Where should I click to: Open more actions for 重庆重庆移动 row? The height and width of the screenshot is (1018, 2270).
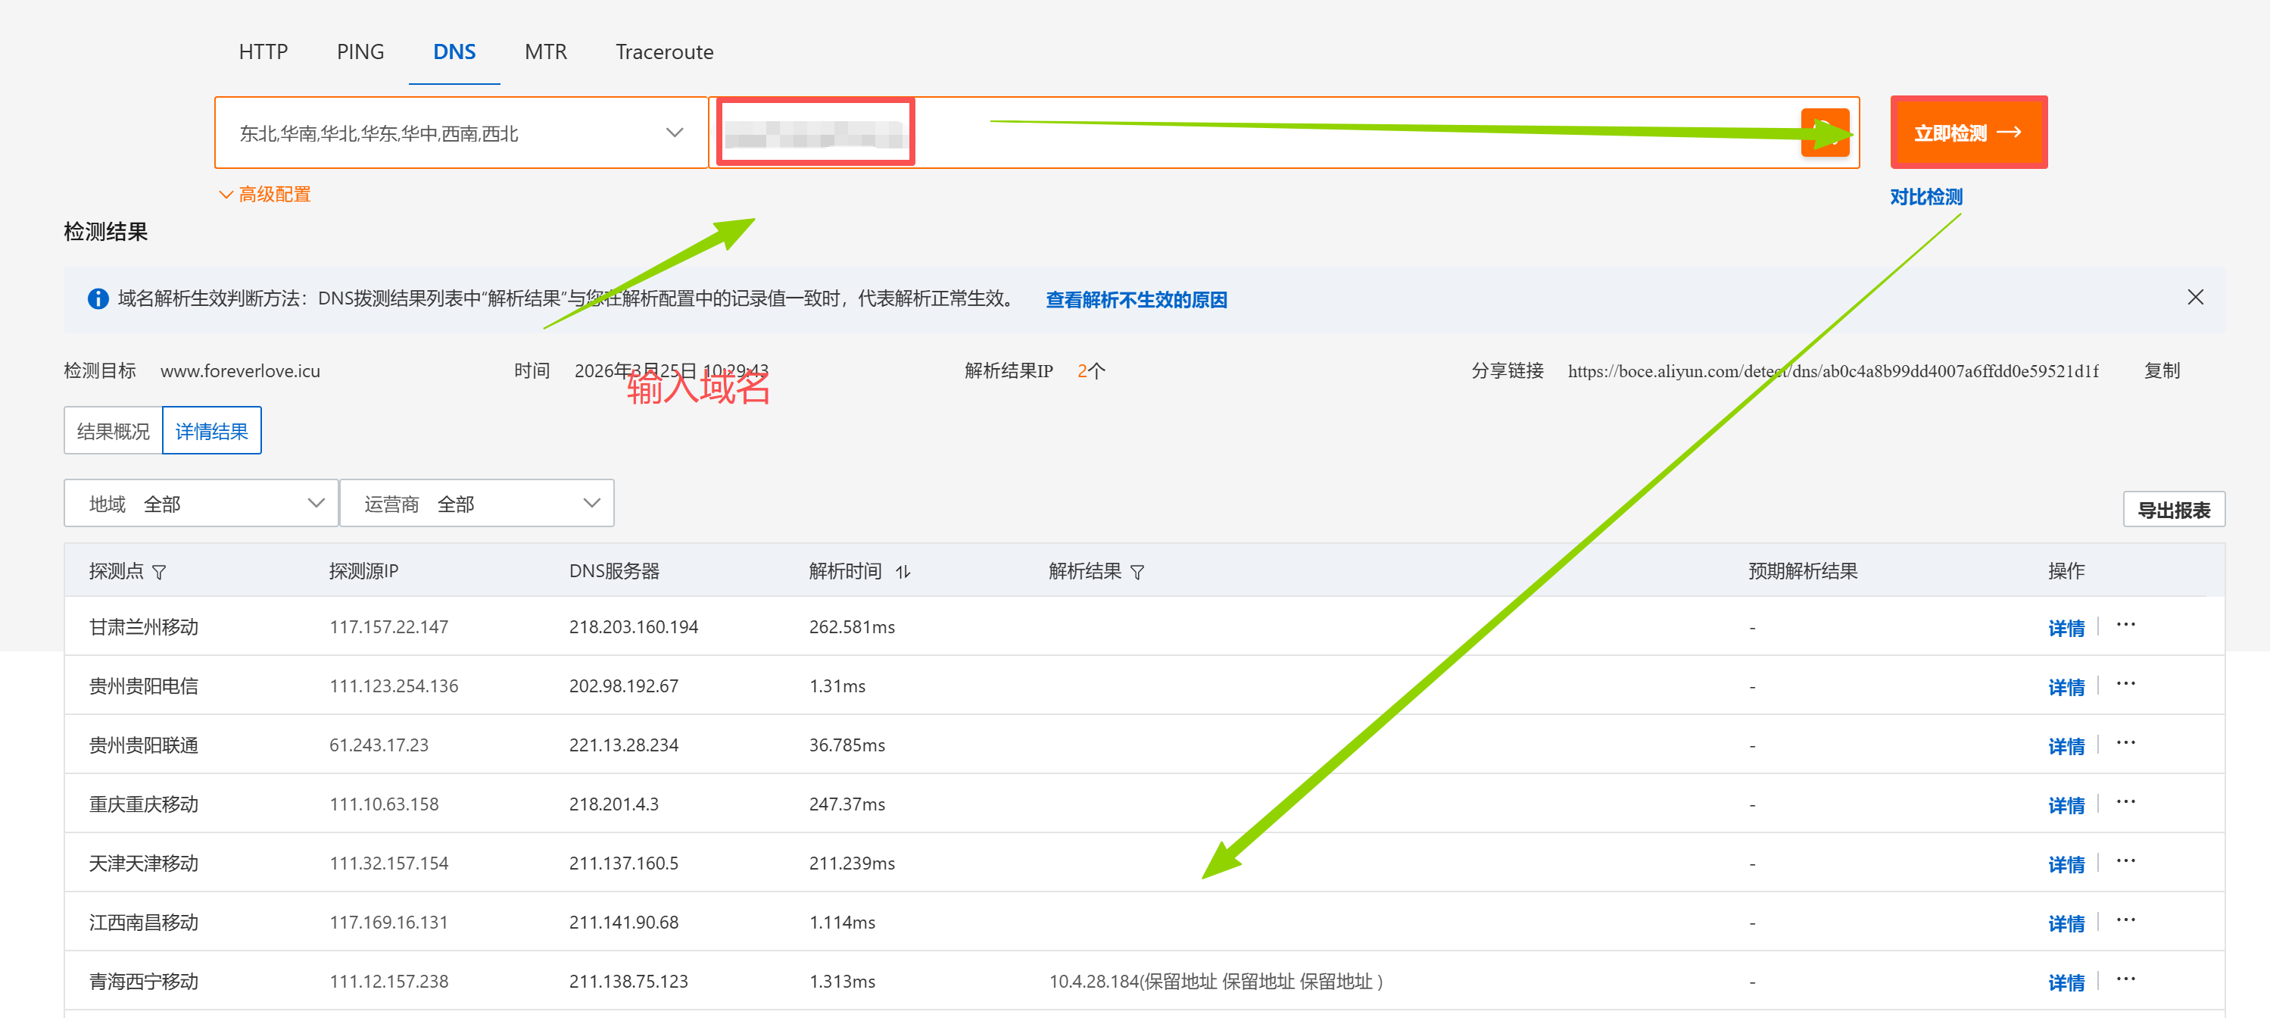(x=2125, y=802)
